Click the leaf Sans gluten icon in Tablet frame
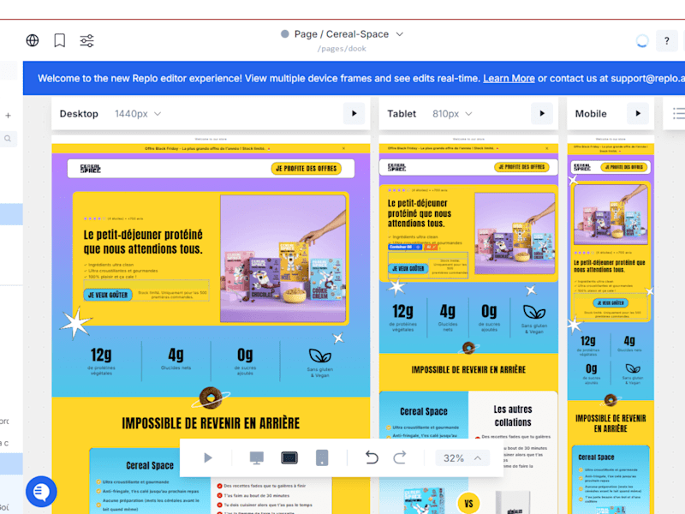The height and width of the screenshot is (514, 685). [533, 312]
